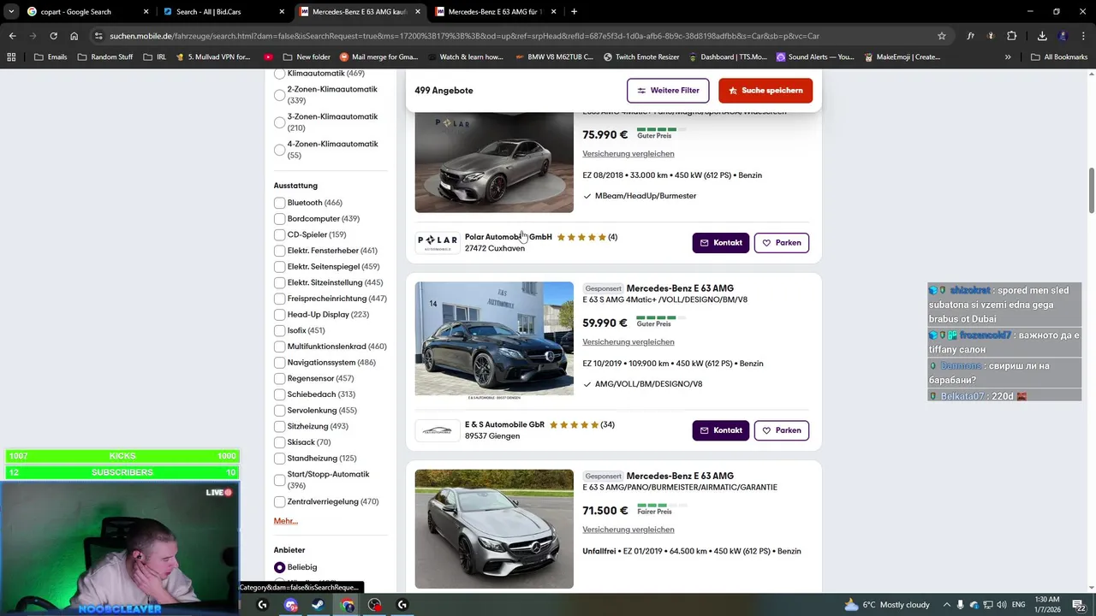Bookmark this page with the star icon
The width and height of the screenshot is (1096, 616).
pyautogui.click(x=942, y=36)
